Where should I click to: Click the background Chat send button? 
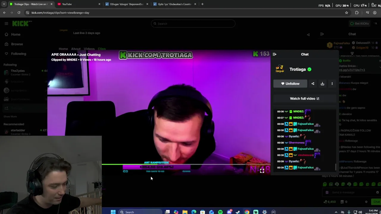(x=376, y=202)
